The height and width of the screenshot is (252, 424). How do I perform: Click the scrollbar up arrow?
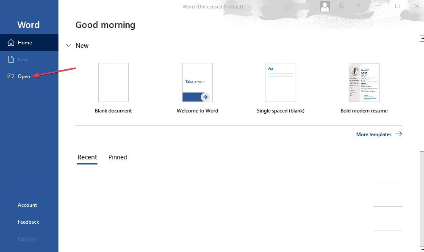(x=421, y=38)
